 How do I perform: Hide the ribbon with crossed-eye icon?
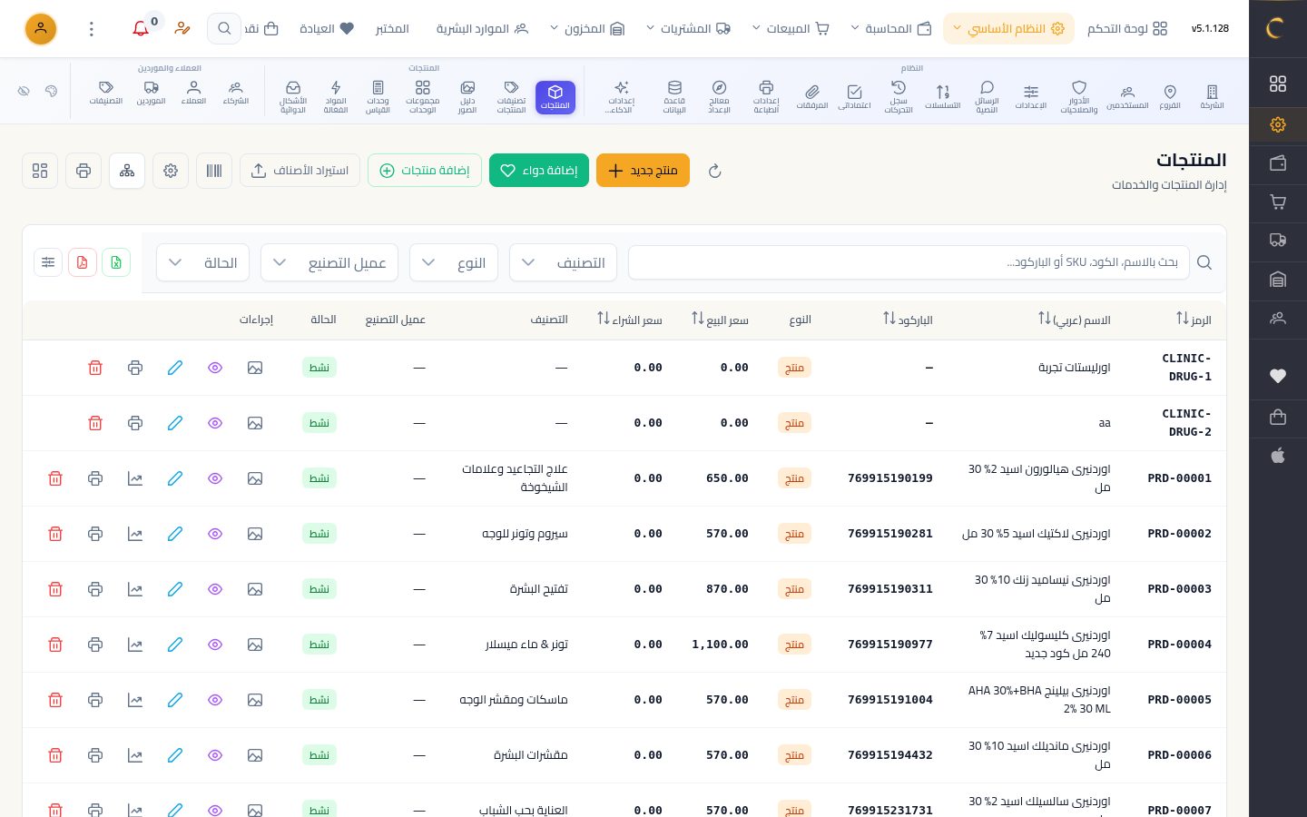24,91
